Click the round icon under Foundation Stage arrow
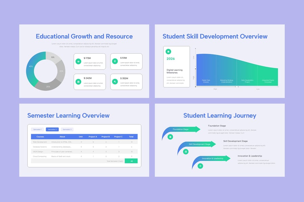 pos(170,137)
